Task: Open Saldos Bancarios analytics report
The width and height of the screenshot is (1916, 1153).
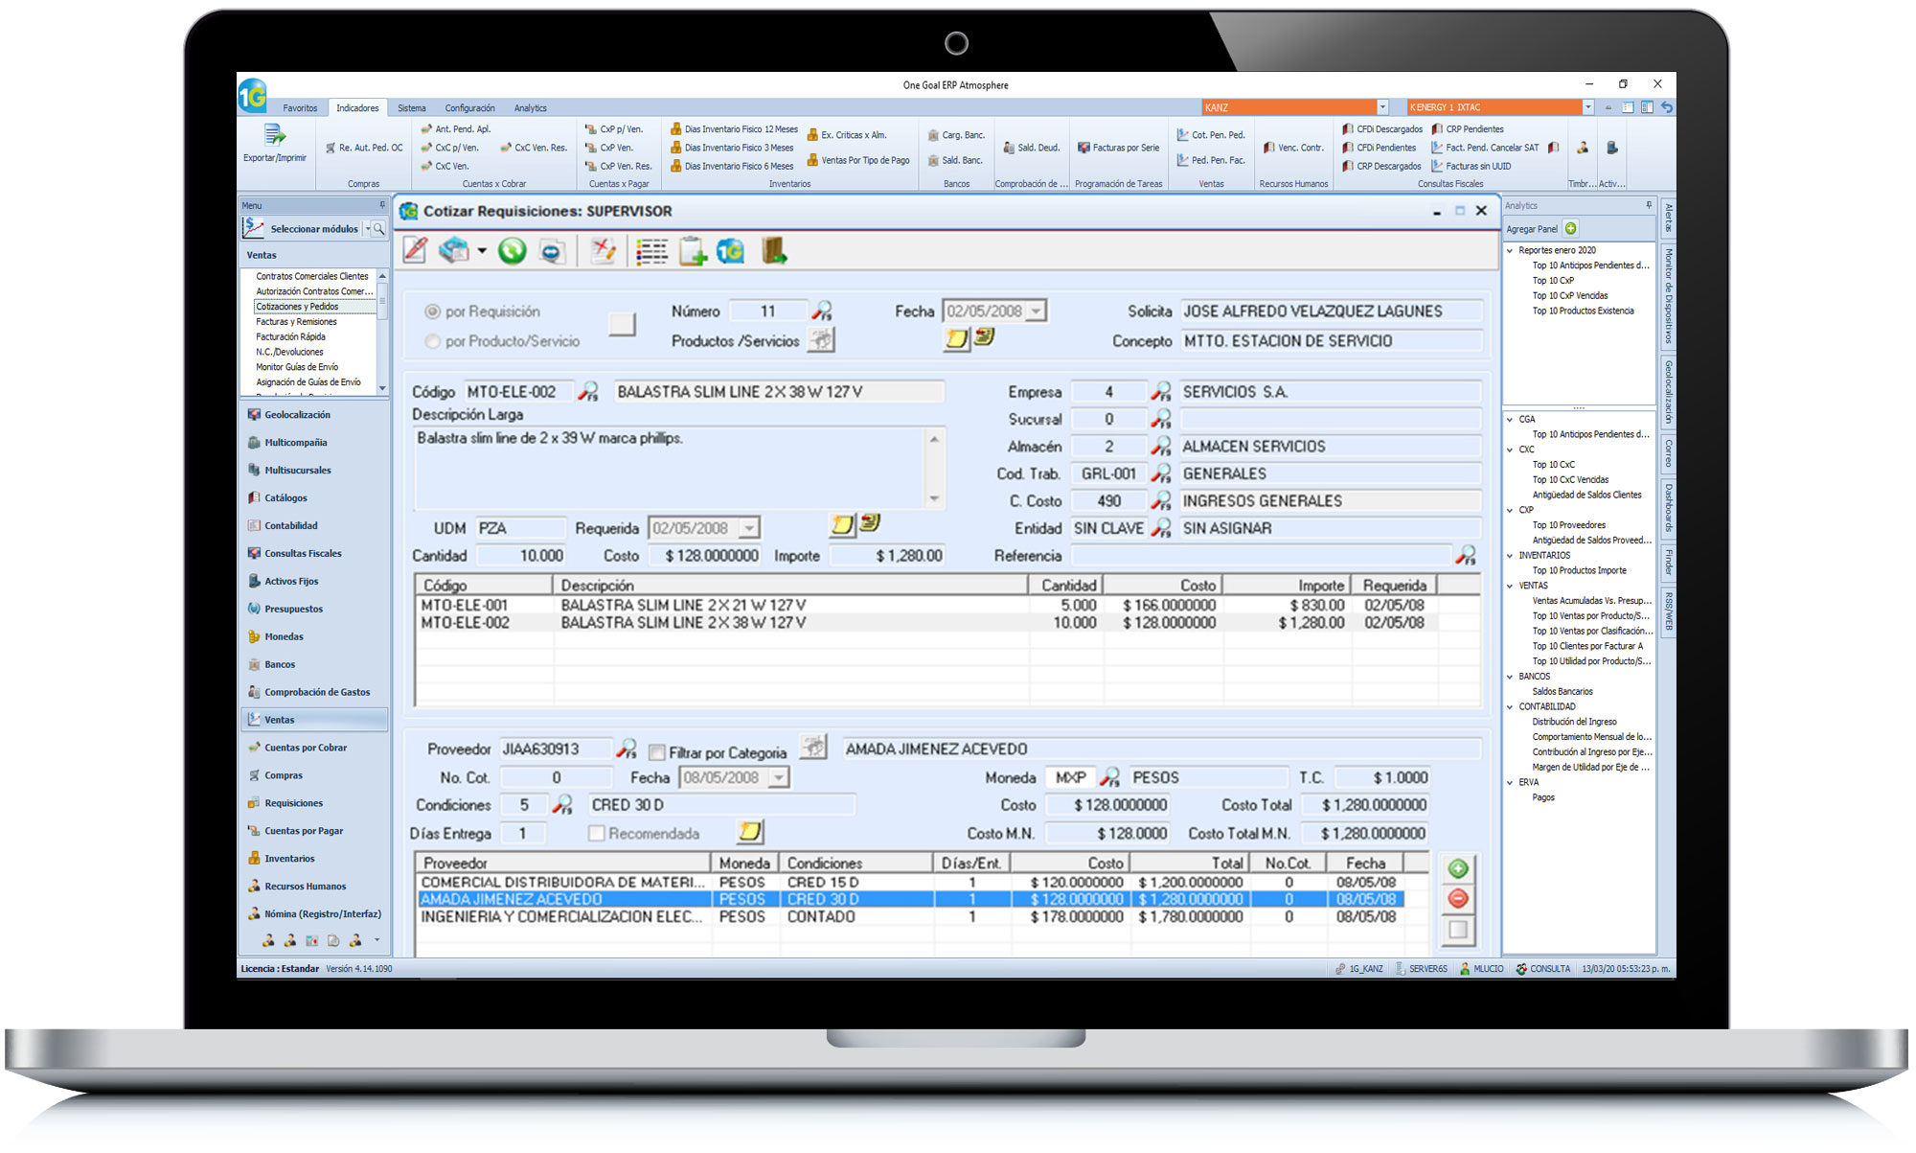Action: click(x=1562, y=692)
